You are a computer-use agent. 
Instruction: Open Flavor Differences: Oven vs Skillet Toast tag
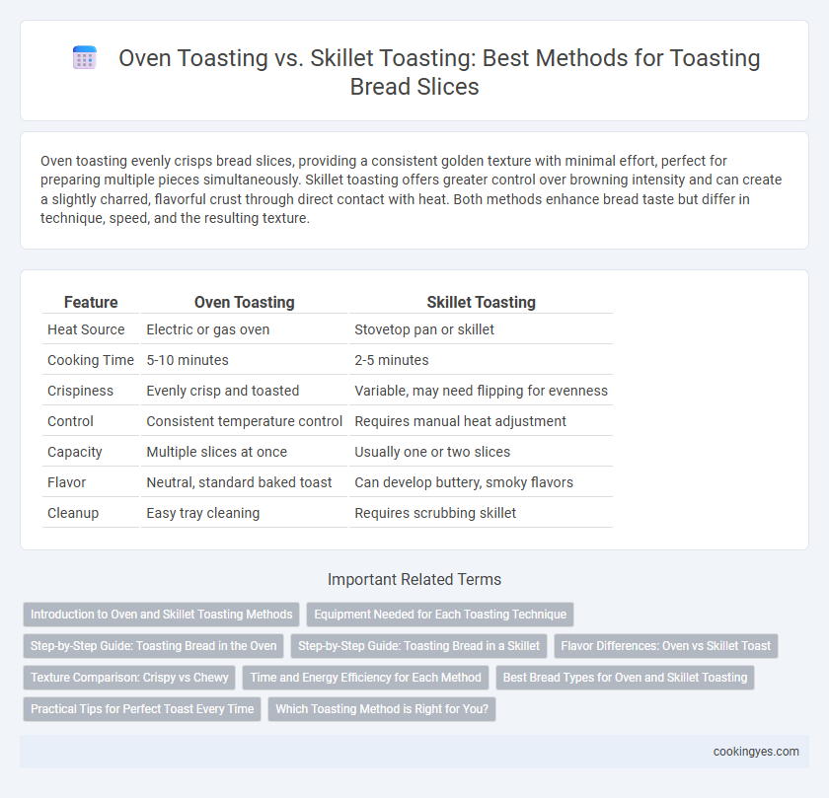click(x=665, y=646)
